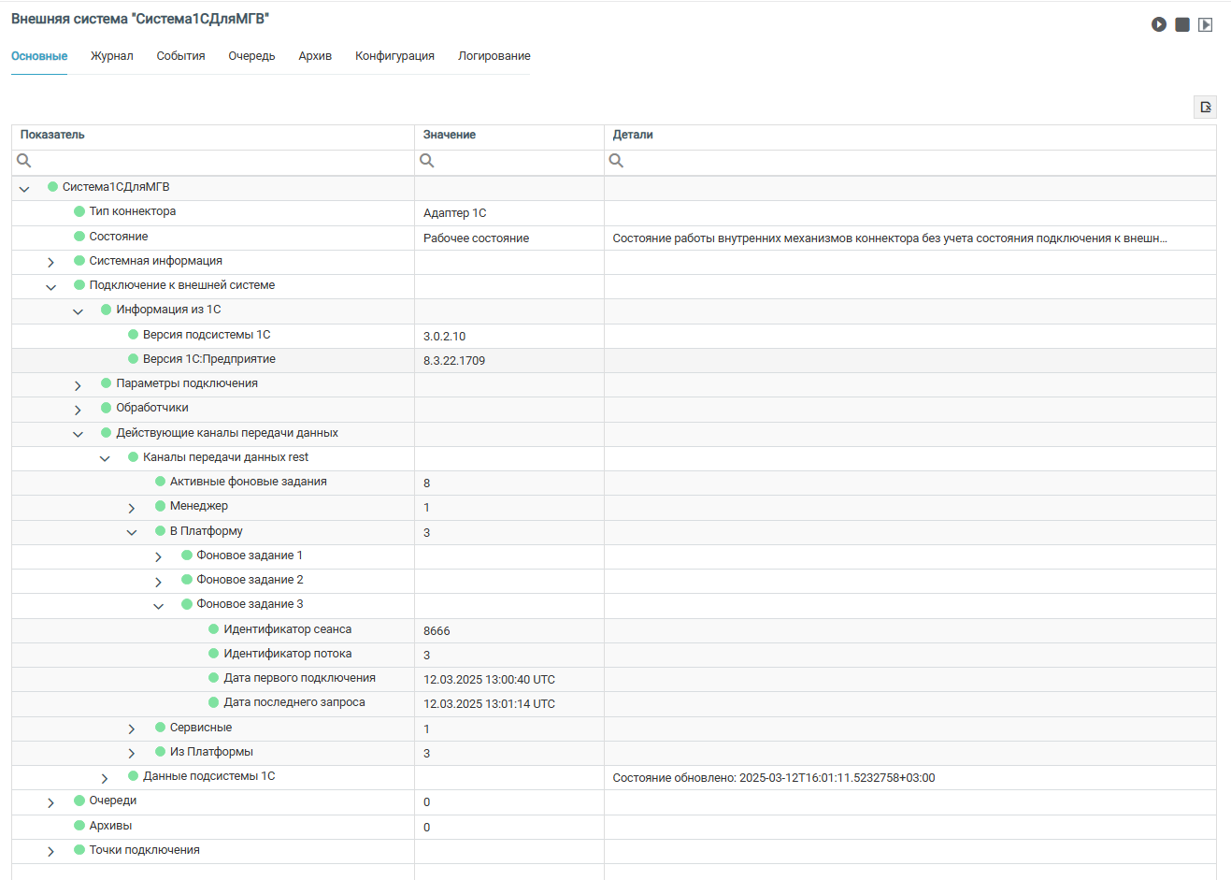Click the Export to Excel icon
Screen dimensions: 1231x880
1205,108
